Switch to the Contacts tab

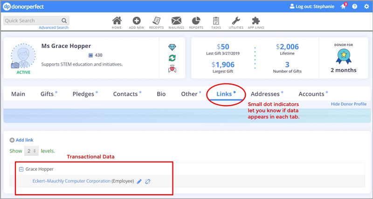(x=125, y=94)
